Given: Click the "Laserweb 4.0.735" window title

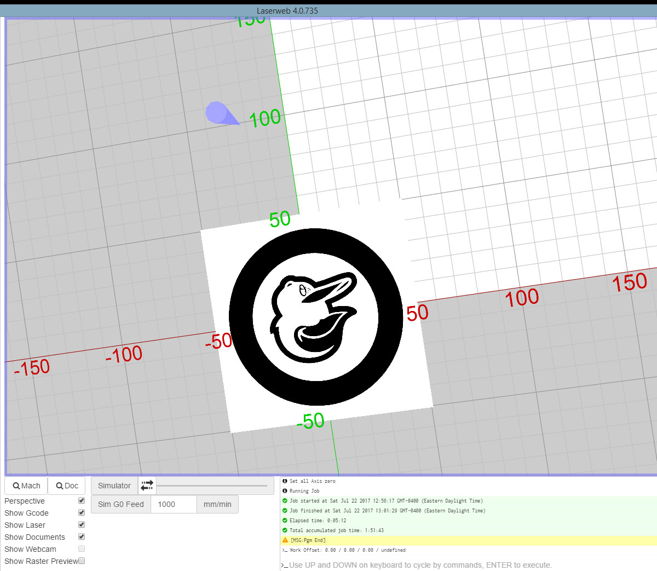Looking at the screenshot, I should point(287,11).
